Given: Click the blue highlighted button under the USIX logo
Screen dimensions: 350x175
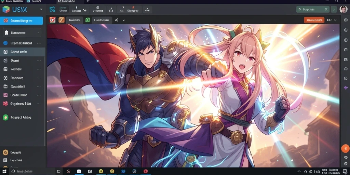Looking at the screenshot, I should click(x=22, y=21).
